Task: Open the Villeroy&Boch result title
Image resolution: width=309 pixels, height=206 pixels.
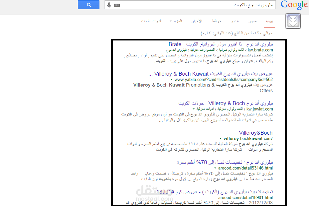Action: [x=256, y=133]
